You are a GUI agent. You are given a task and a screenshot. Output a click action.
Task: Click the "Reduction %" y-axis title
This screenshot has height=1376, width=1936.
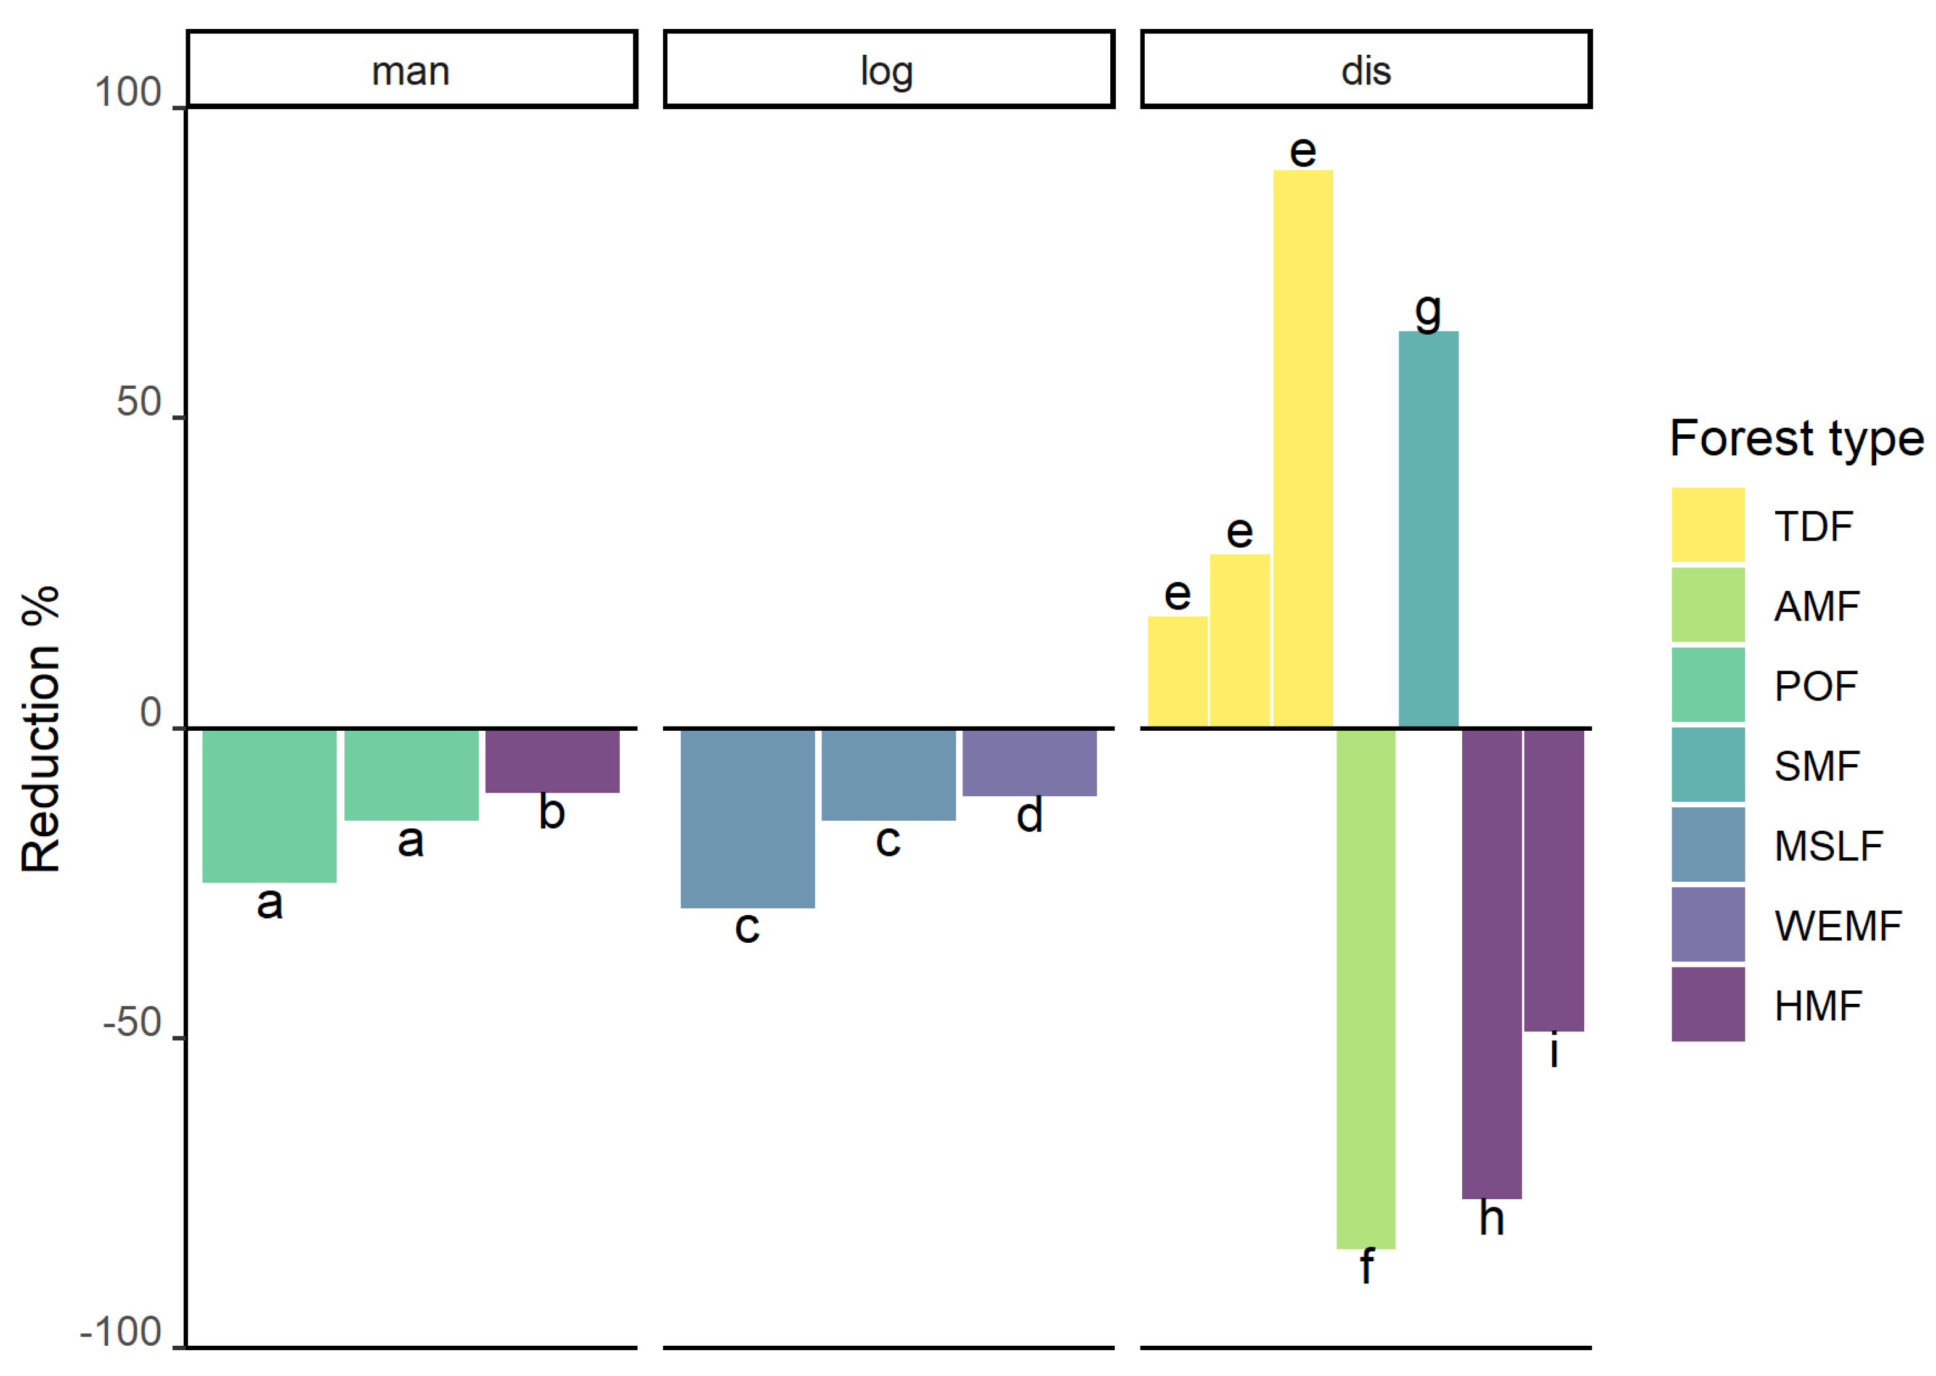point(41,728)
